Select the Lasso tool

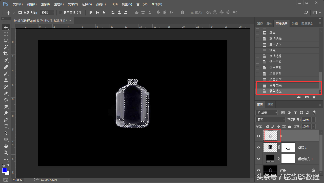(6, 41)
